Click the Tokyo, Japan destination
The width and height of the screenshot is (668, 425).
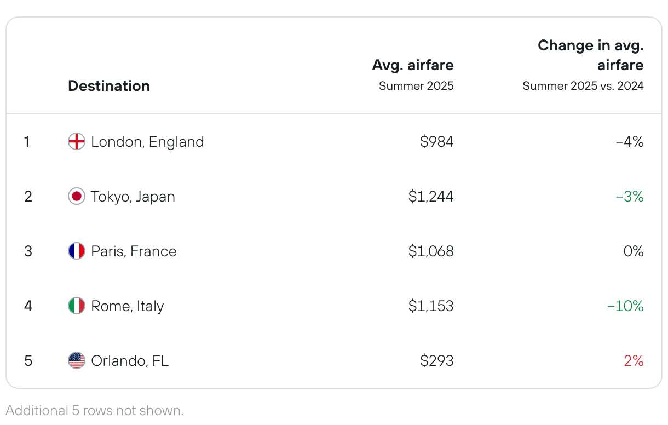click(133, 197)
